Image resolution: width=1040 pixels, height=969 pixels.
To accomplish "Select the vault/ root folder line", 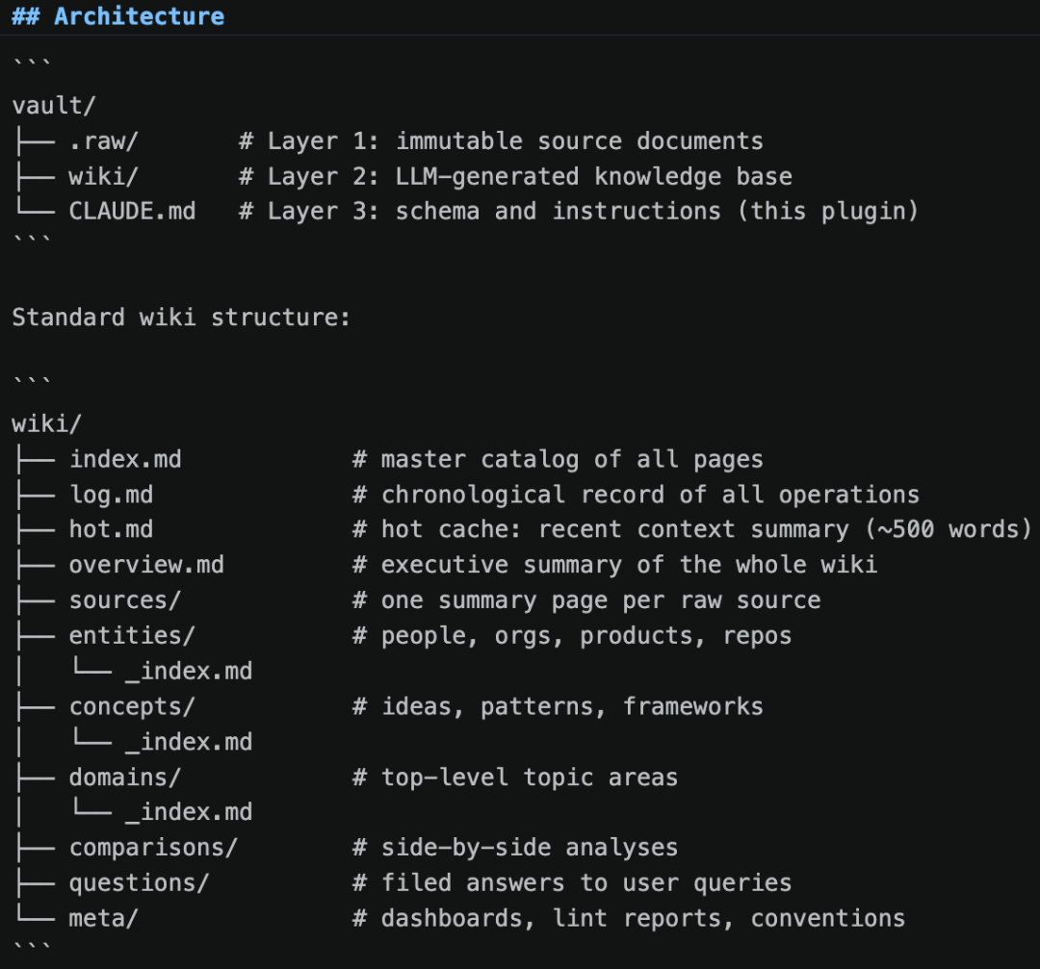I will click(x=54, y=106).
